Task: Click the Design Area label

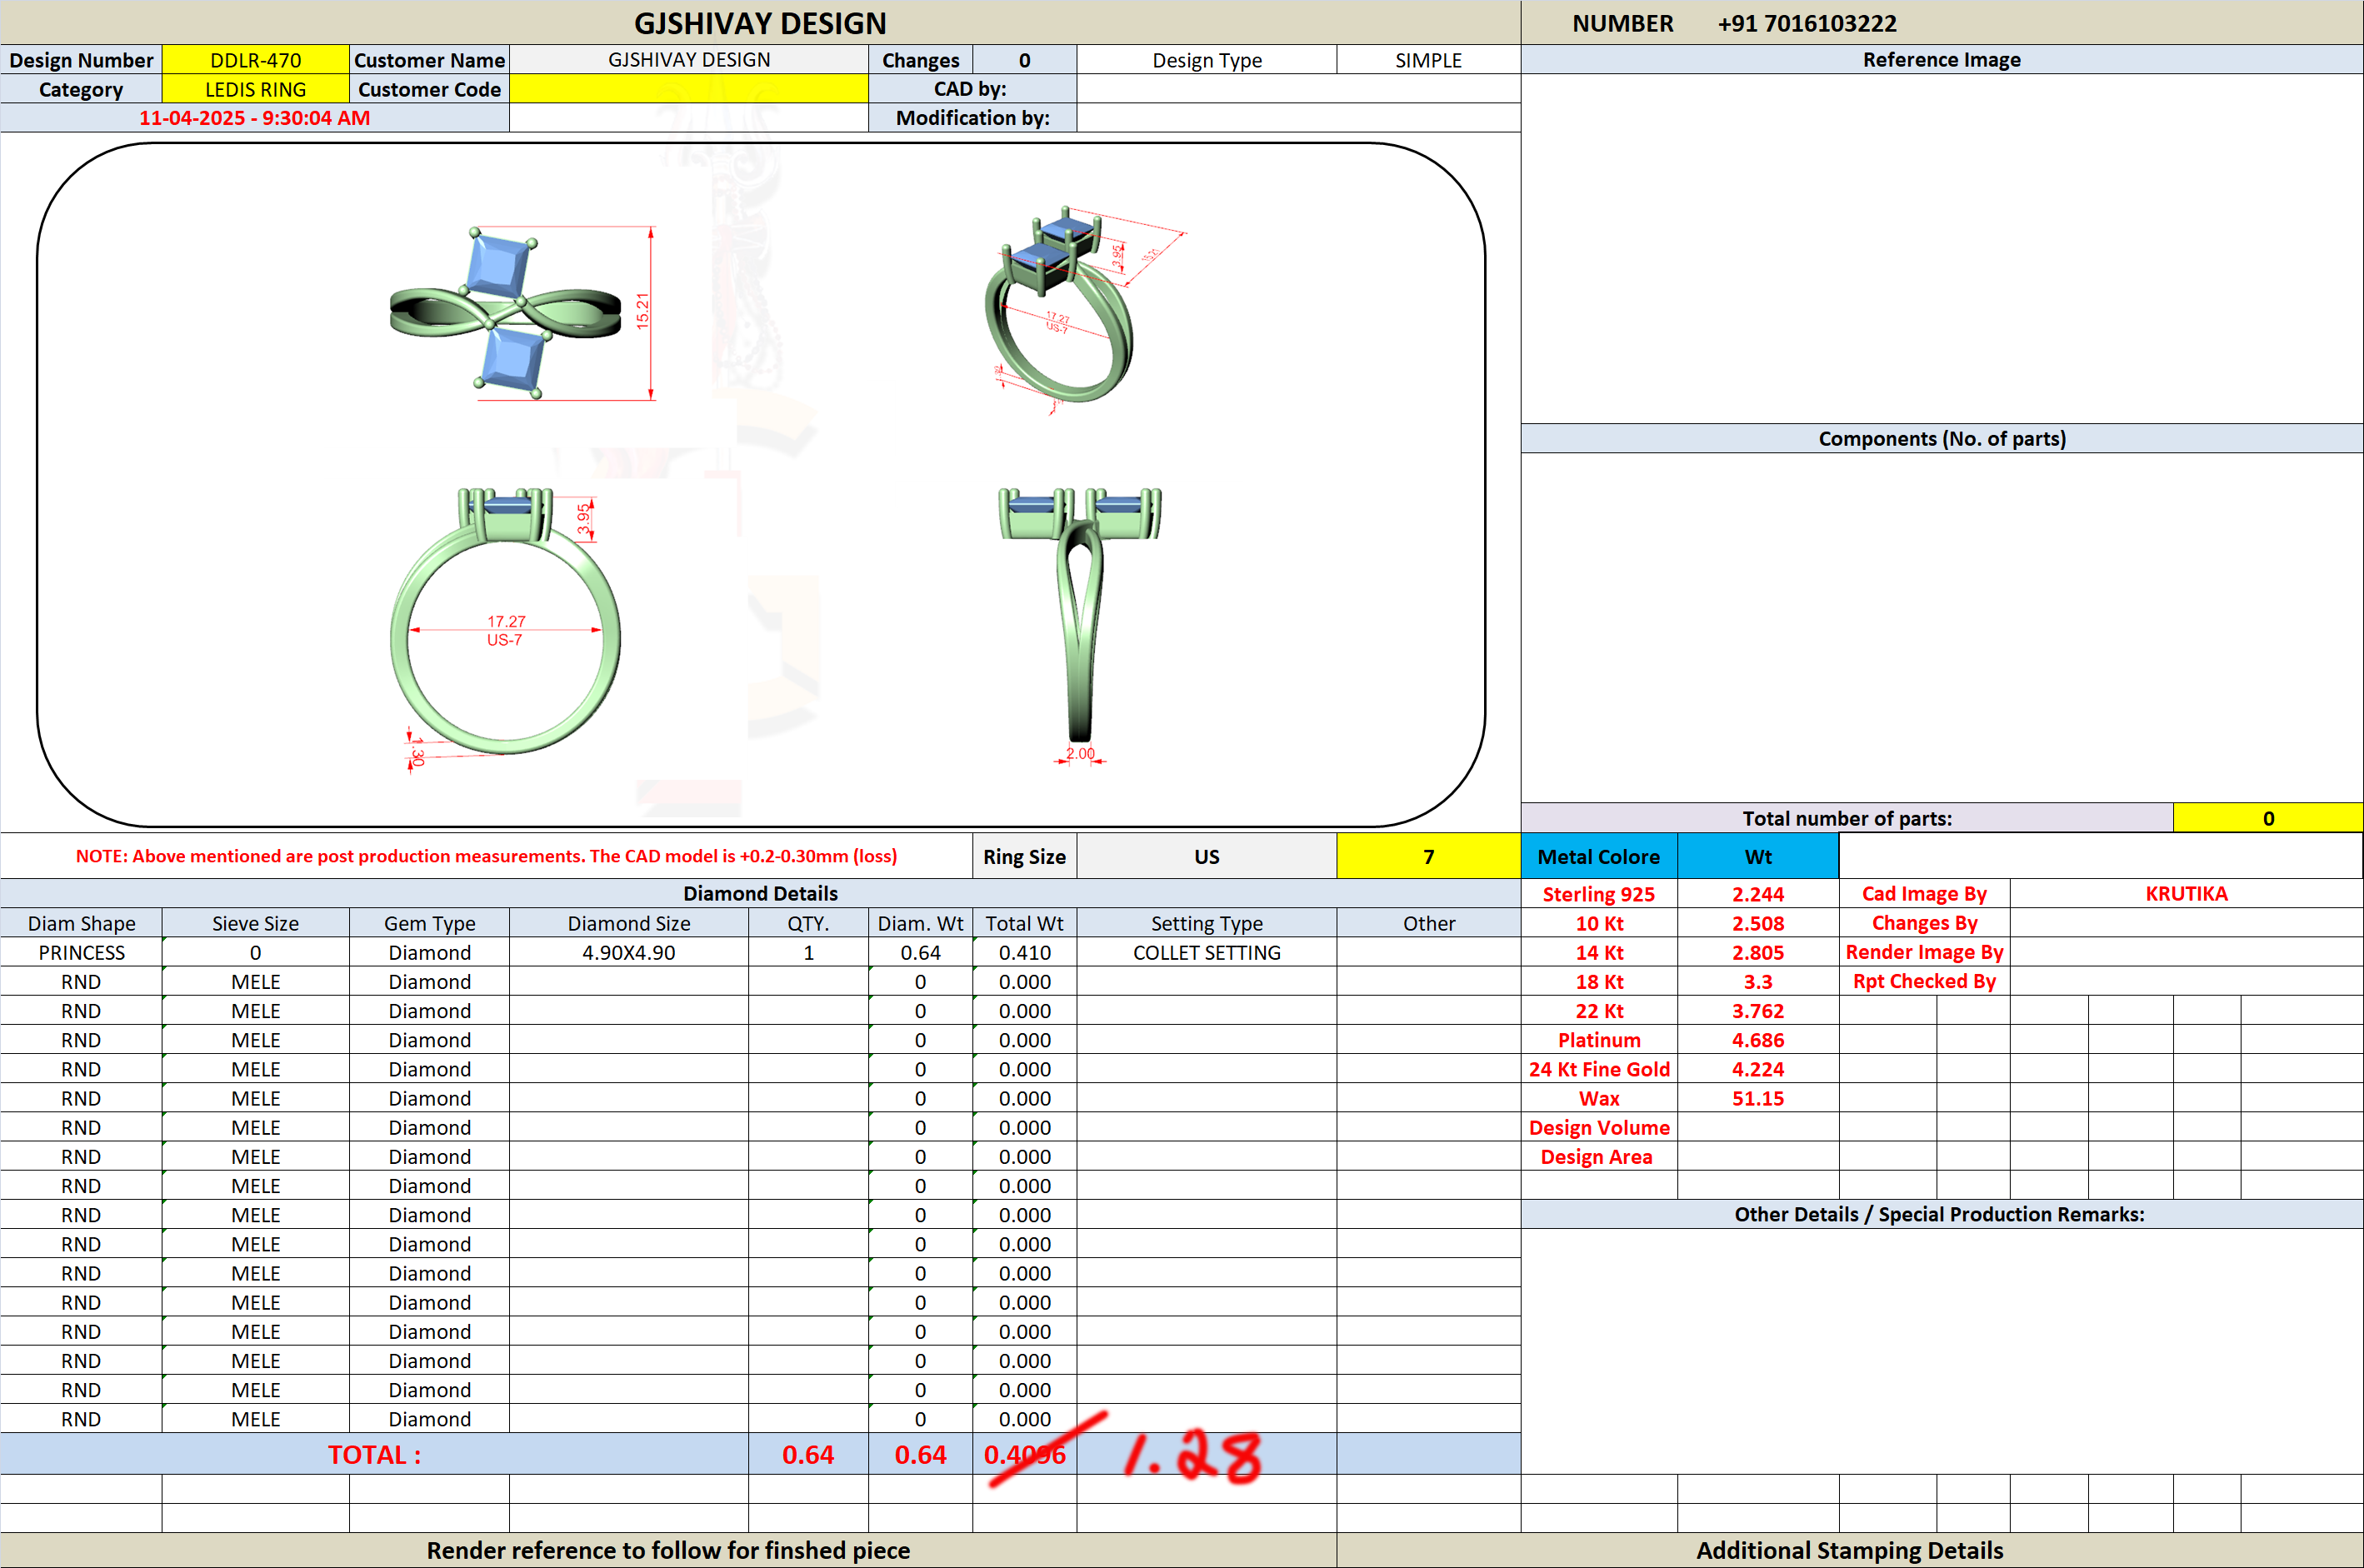Action: (x=1596, y=1156)
